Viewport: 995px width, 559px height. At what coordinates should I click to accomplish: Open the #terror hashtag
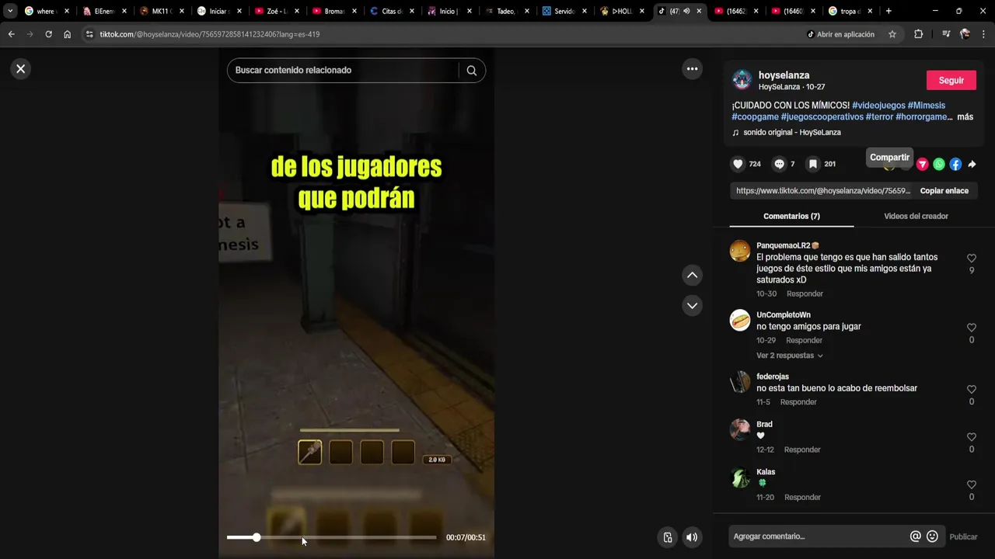pos(879,117)
